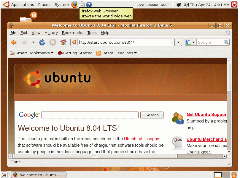This screenshot has width=240, height=178.
Task: Expand the back/forward history dropdown arrow
Action: click(33, 42)
